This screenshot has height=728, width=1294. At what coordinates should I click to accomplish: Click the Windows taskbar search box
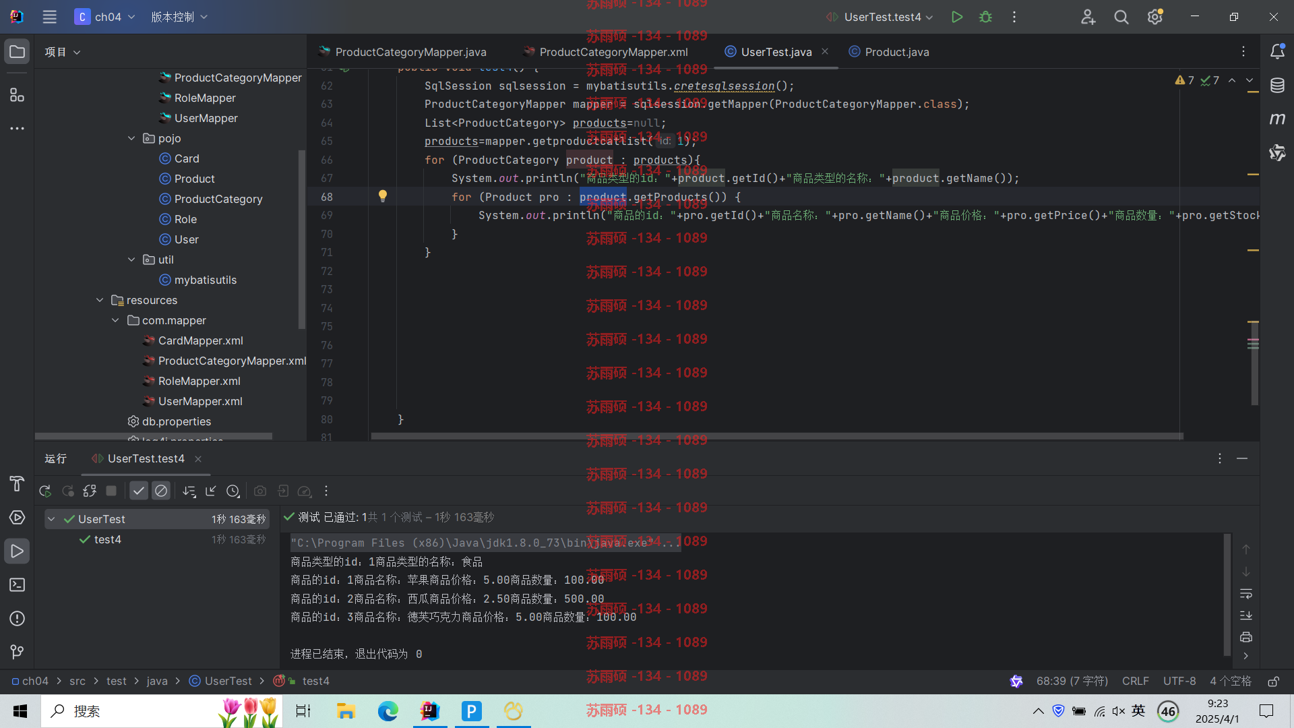click(162, 711)
